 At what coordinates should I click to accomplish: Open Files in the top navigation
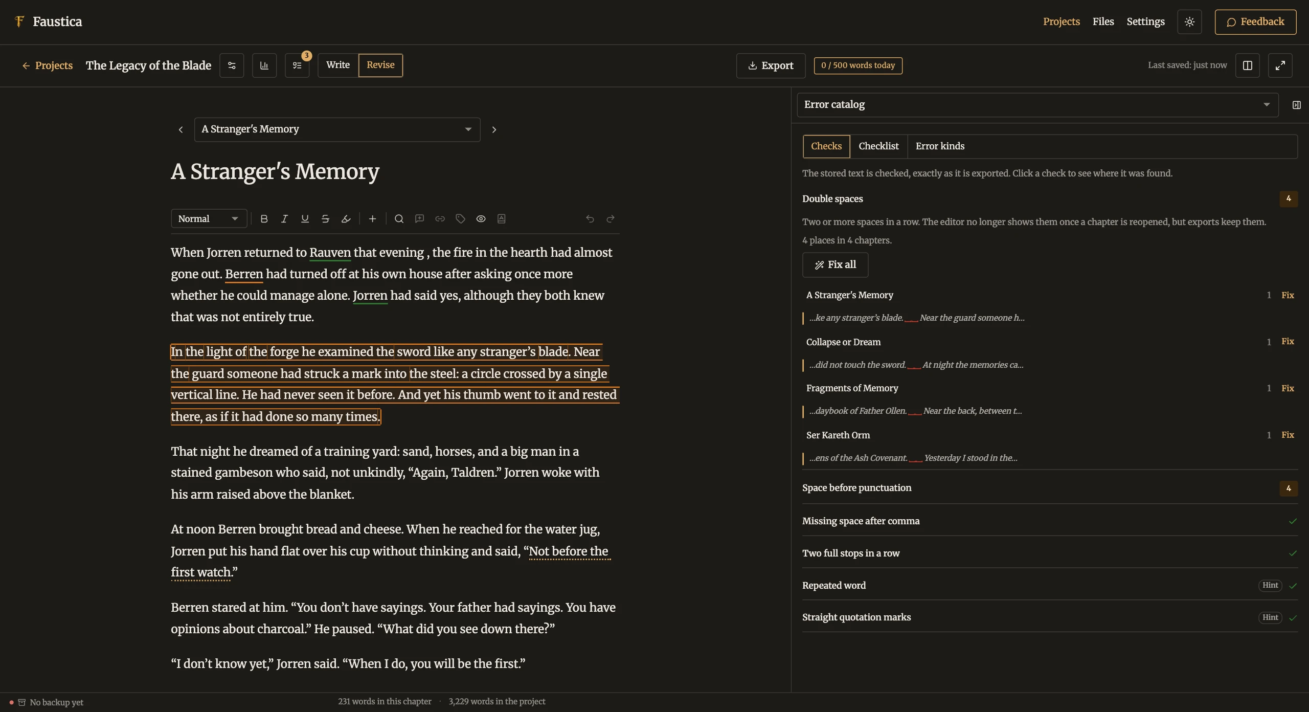[1103, 21]
